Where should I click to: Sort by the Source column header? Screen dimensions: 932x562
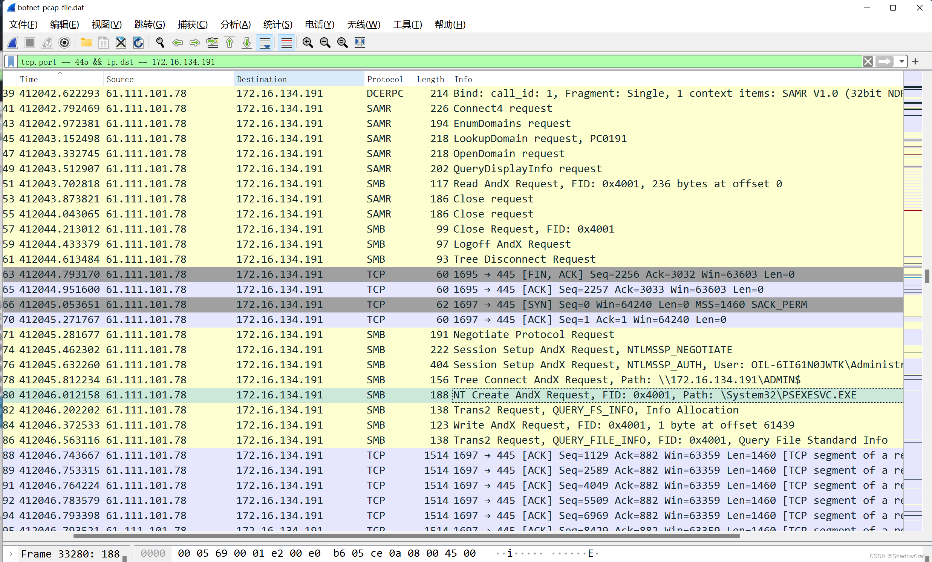tap(168, 80)
